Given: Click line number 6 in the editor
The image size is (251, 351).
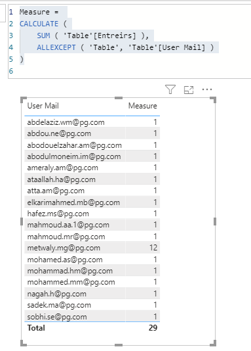Looking at the screenshot, I should [x=11, y=71].
